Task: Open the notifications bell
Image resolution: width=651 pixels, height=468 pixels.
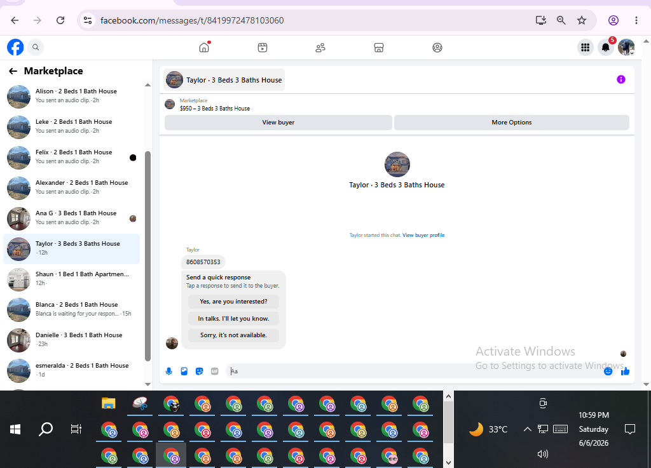Action: click(x=606, y=48)
